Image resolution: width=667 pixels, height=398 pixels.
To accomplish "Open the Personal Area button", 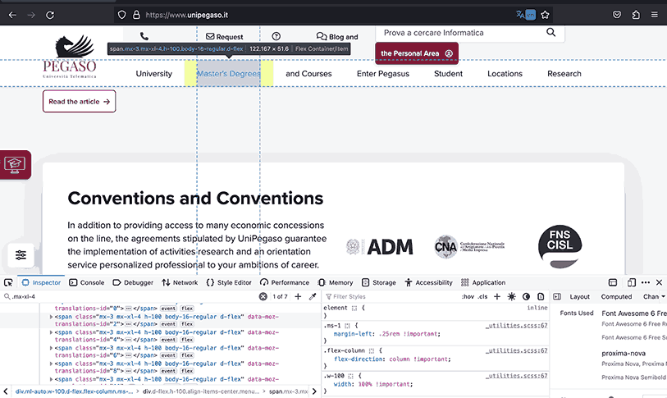I will pyautogui.click(x=417, y=53).
